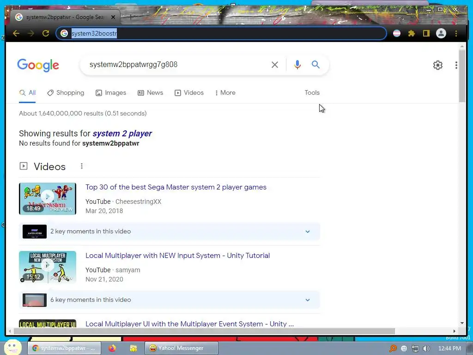Click the samyam channel name
Image resolution: width=473 pixels, height=355 pixels.
pyautogui.click(x=128, y=270)
